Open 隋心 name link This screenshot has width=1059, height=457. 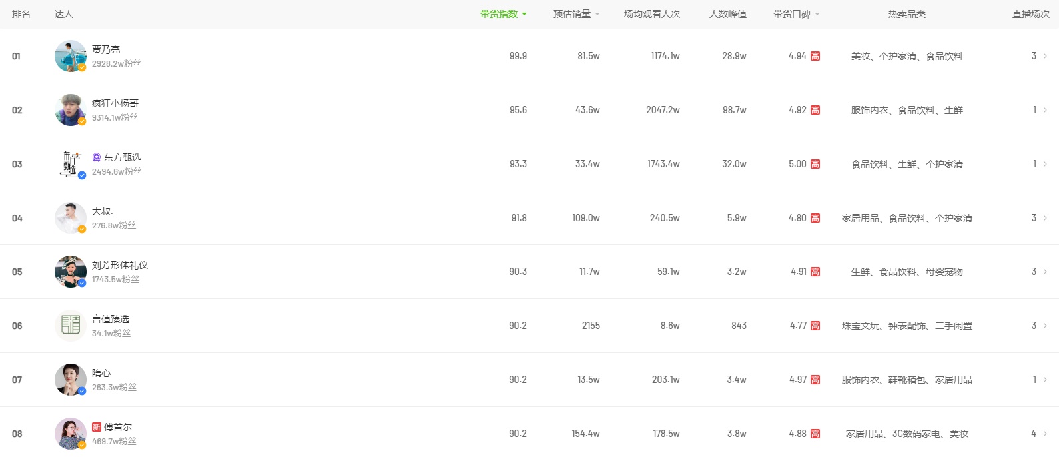pos(101,373)
